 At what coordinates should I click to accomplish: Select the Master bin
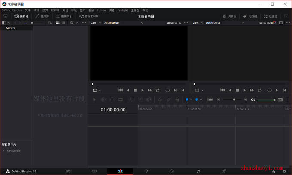(x=11, y=28)
